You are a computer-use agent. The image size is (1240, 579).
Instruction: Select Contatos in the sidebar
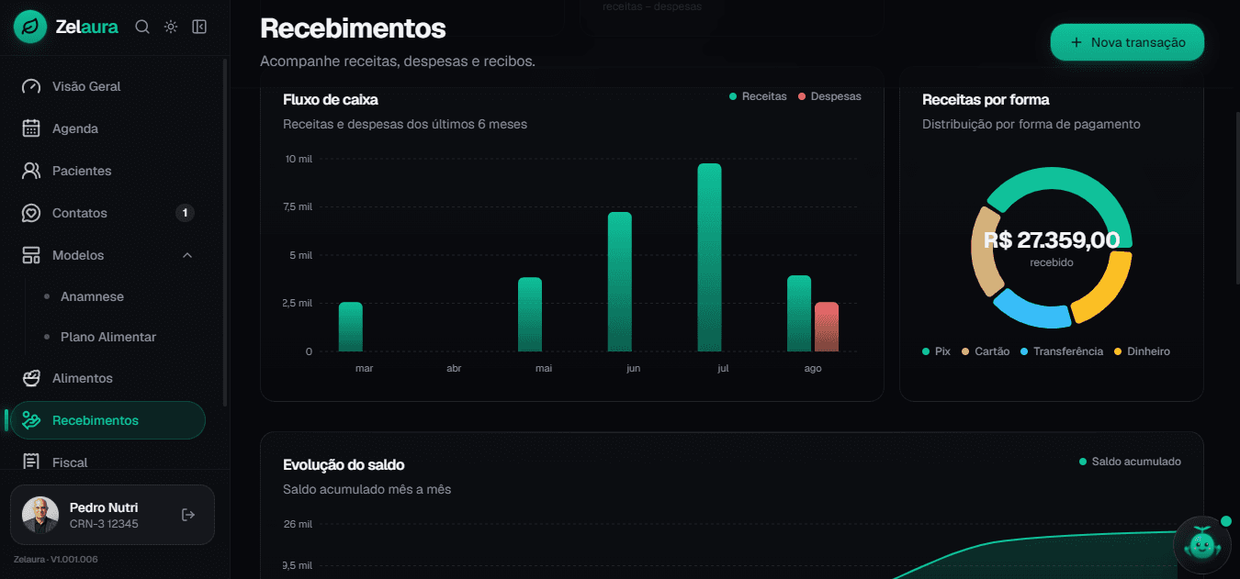(x=107, y=213)
